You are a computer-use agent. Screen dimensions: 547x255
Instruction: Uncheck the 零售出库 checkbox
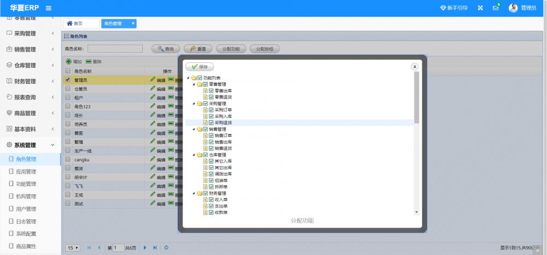pyautogui.click(x=211, y=91)
